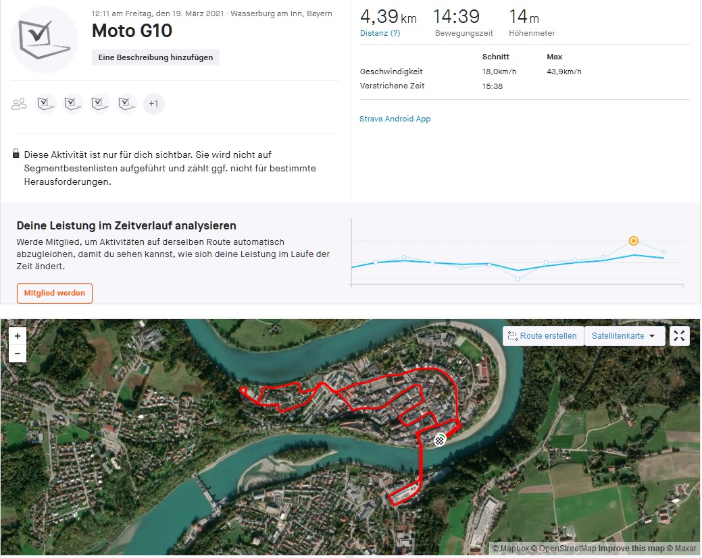Select the highlighted orange chart data point
Screen dimensions: 702x558
pos(633,241)
